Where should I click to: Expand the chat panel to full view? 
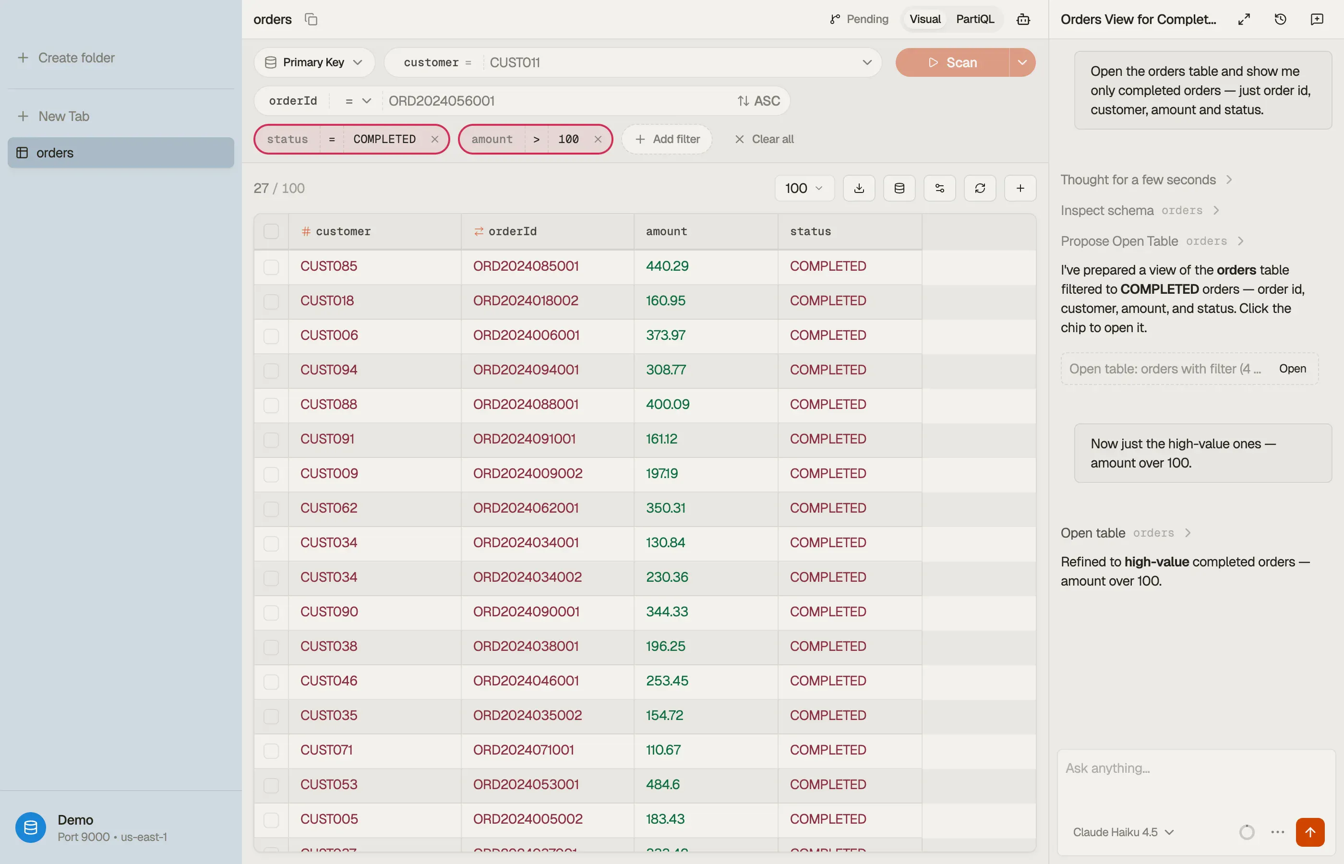1244,19
